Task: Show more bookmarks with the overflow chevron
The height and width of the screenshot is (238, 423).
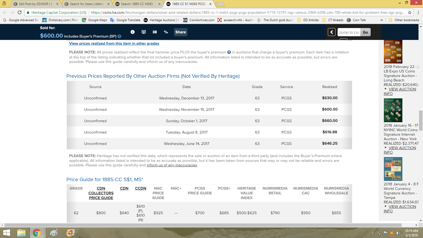Action: click(381, 20)
